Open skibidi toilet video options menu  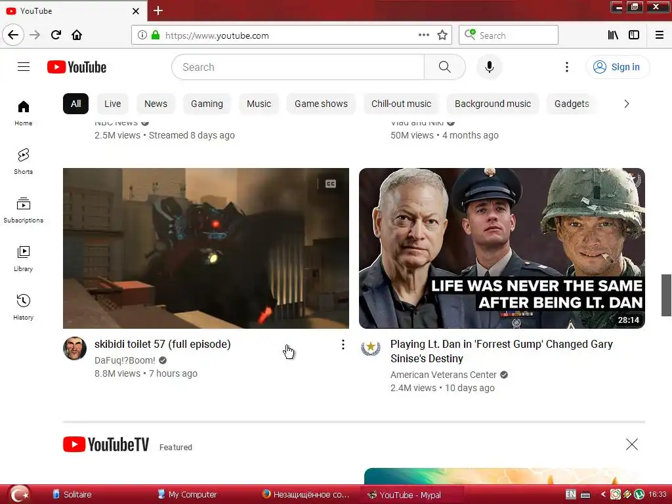pos(343,345)
